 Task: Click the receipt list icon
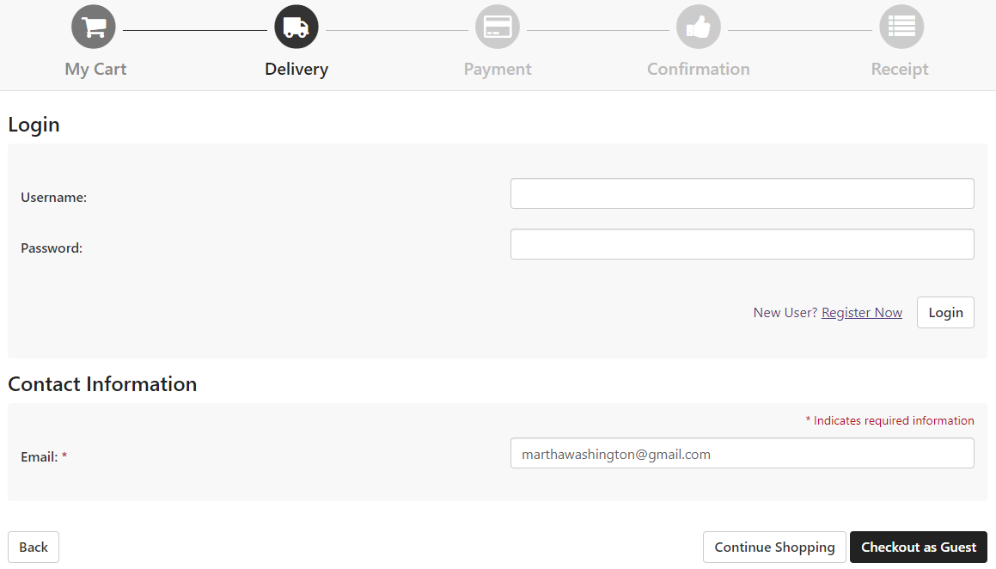point(901,28)
